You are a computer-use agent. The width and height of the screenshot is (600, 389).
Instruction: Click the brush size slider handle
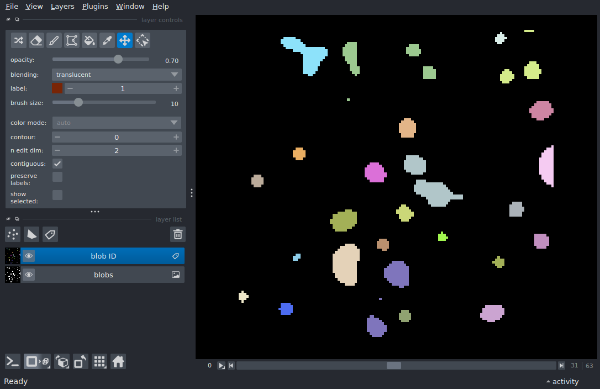(78, 102)
